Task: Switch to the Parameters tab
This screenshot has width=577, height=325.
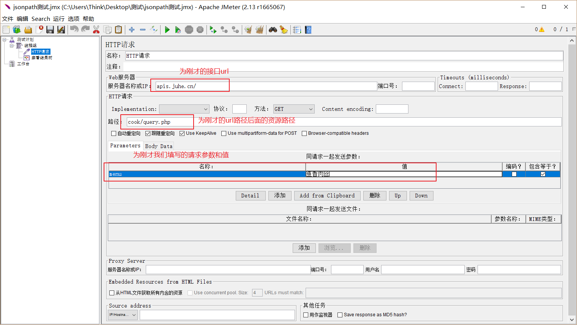Action: (x=125, y=145)
